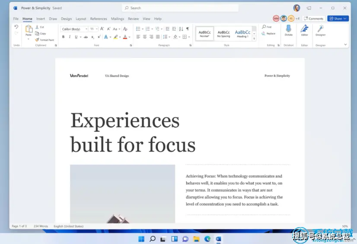Toggle subscript formatting
357x244 pixels.
pyautogui.click(x=92, y=37)
